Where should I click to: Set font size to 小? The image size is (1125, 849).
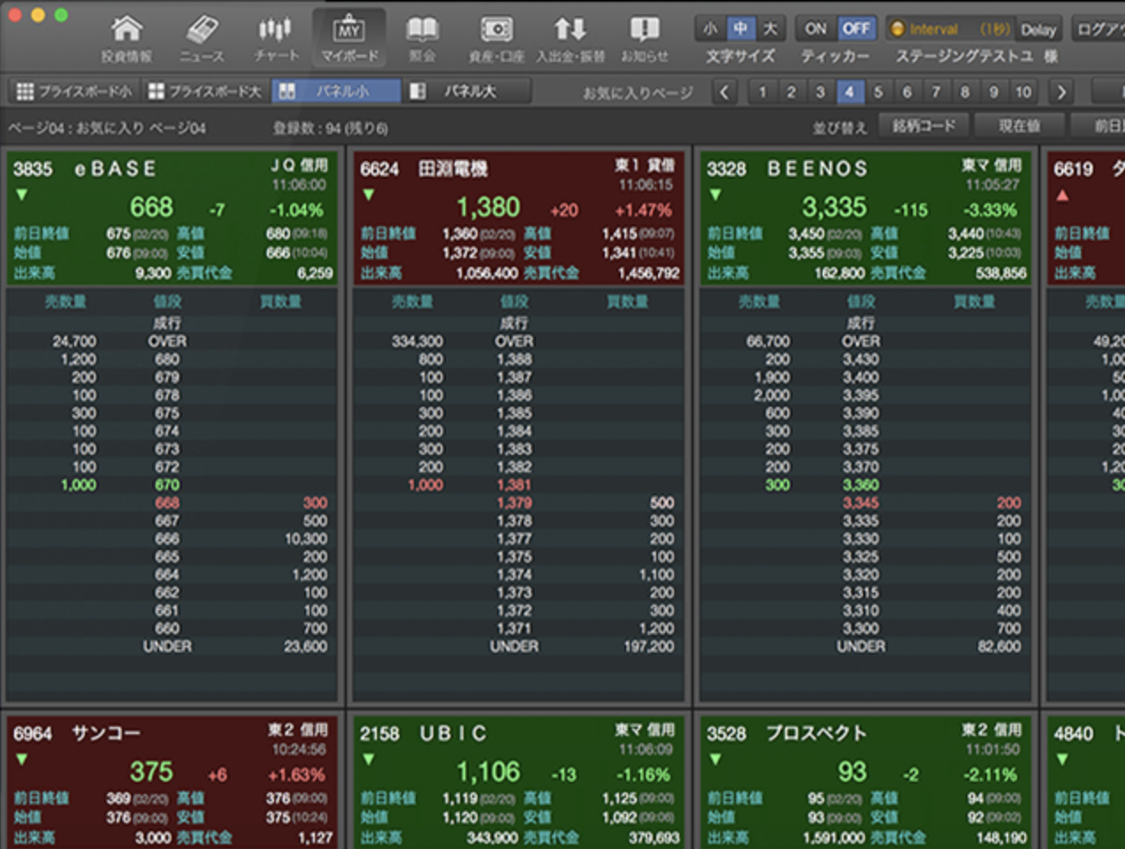tap(710, 29)
